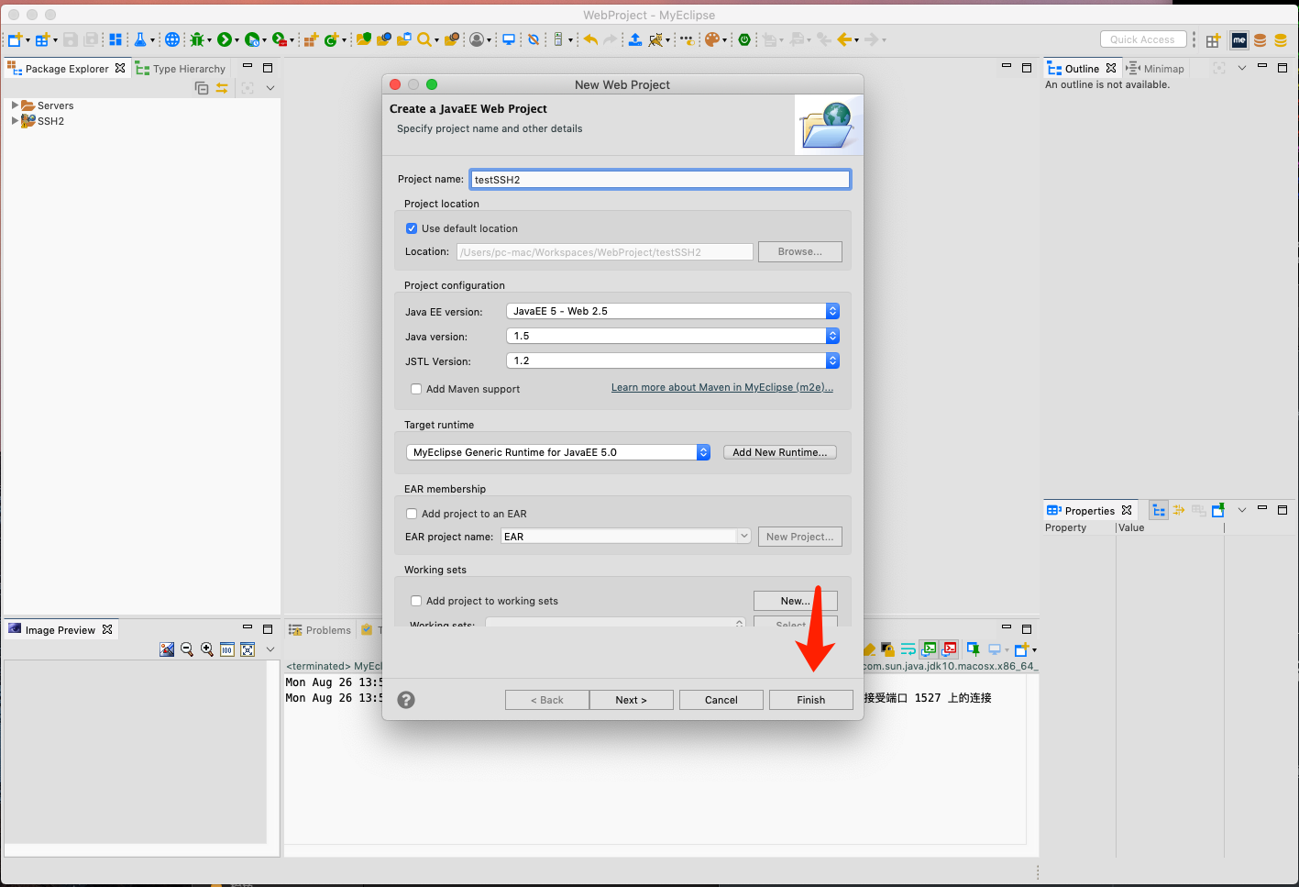The image size is (1299, 887).
Task: Open the EAR project name combo box
Action: pos(626,537)
